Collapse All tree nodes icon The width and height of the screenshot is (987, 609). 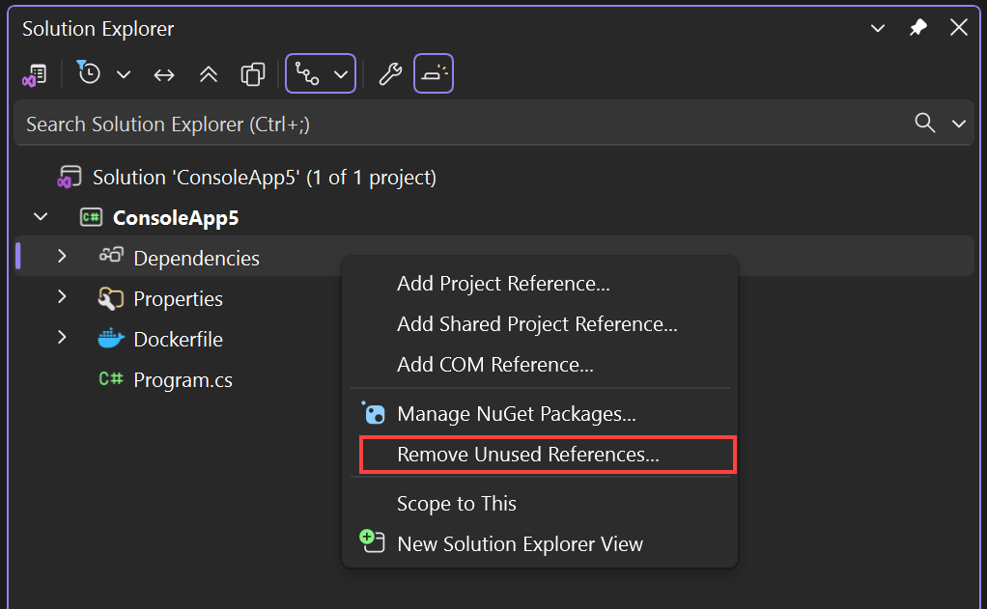pos(209,75)
